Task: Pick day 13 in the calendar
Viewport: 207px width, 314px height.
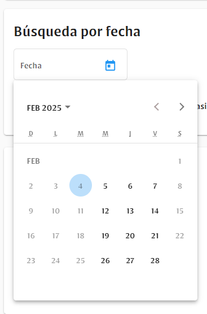Action: 130,211
